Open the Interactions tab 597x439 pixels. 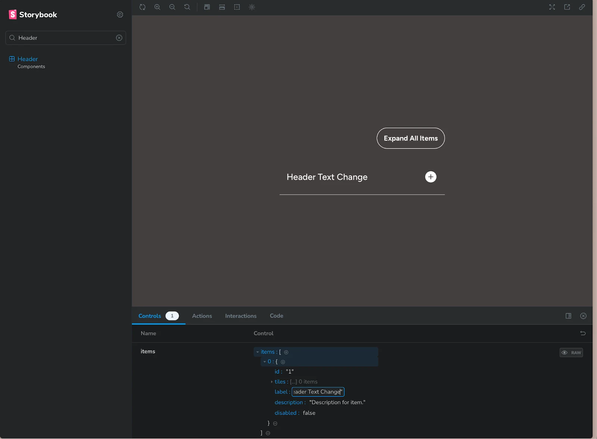241,316
